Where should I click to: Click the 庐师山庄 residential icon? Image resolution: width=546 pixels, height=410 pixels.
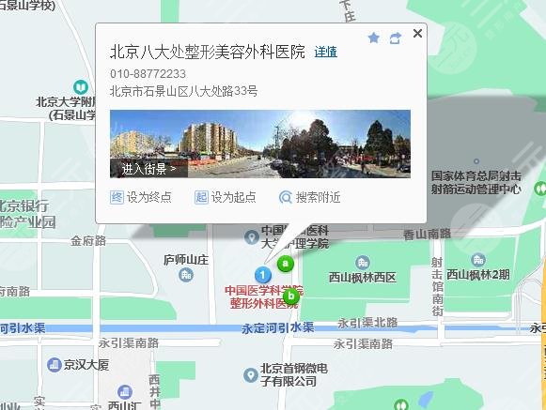[185, 275]
